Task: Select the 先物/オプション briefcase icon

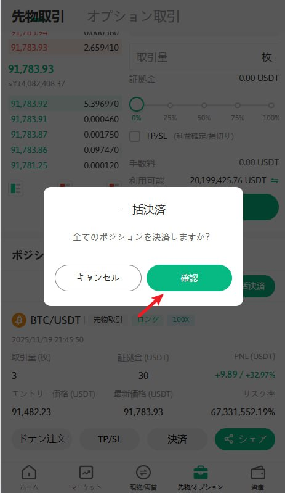Action: click(x=200, y=473)
